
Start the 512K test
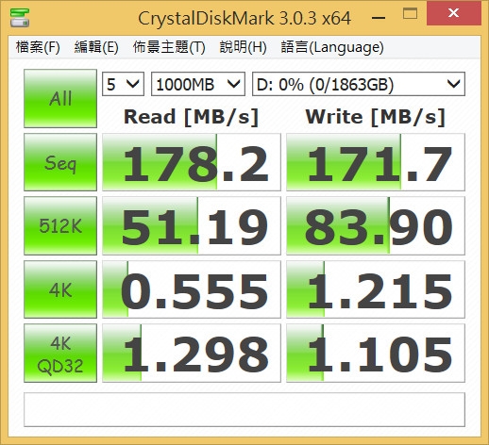pos(60,225)
